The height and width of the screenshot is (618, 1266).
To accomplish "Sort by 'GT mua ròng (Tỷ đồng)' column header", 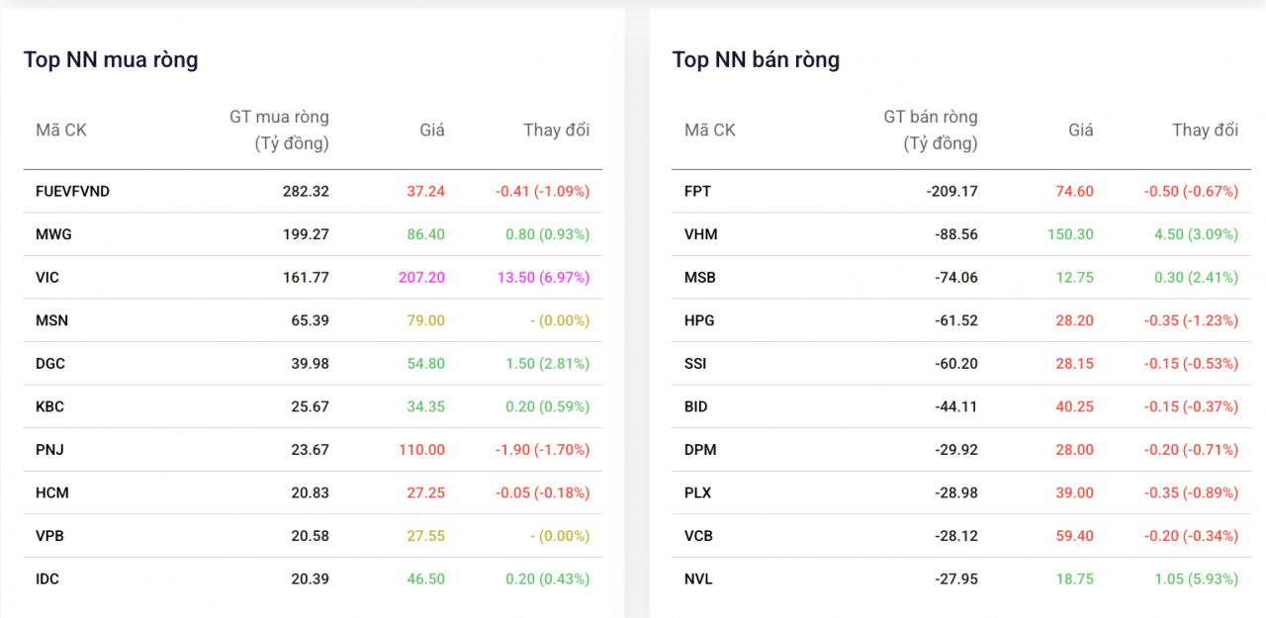I will coord(280,131).
